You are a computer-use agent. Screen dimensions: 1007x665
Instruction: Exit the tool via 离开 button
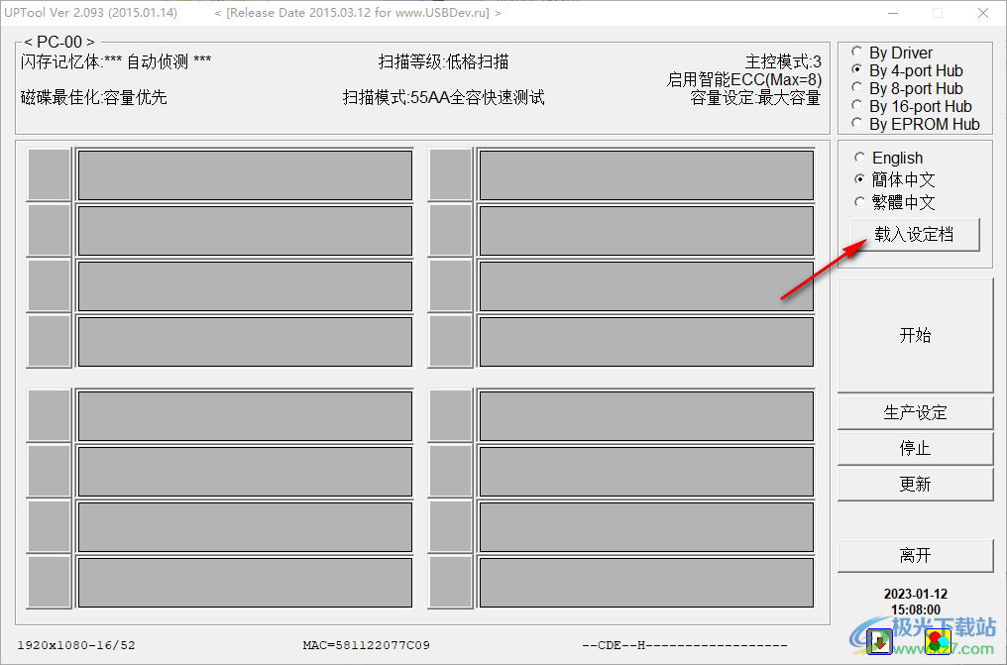915,555
